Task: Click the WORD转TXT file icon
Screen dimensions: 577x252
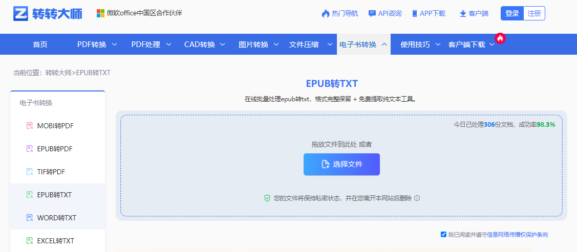Action: 30,217
